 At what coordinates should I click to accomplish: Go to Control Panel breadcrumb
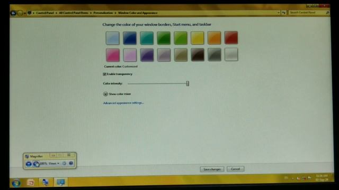pos(45,13)
